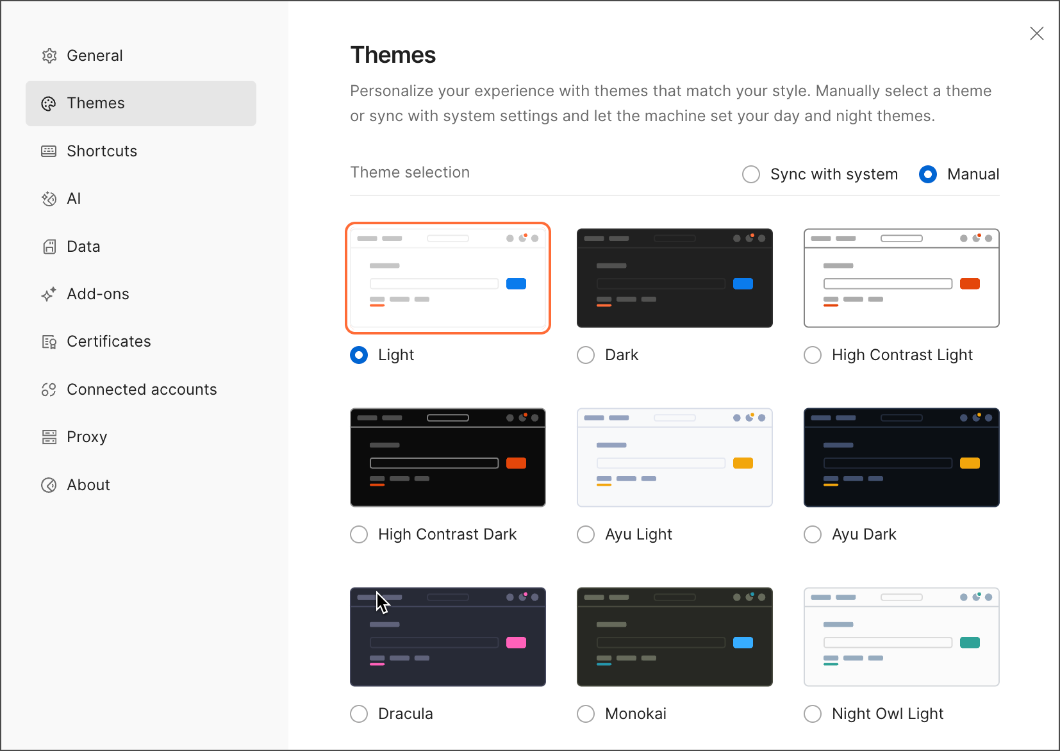Screen dimensions: 1060x751
Task: Choose the Dracula theme radio button
Action: pos(358,713)
